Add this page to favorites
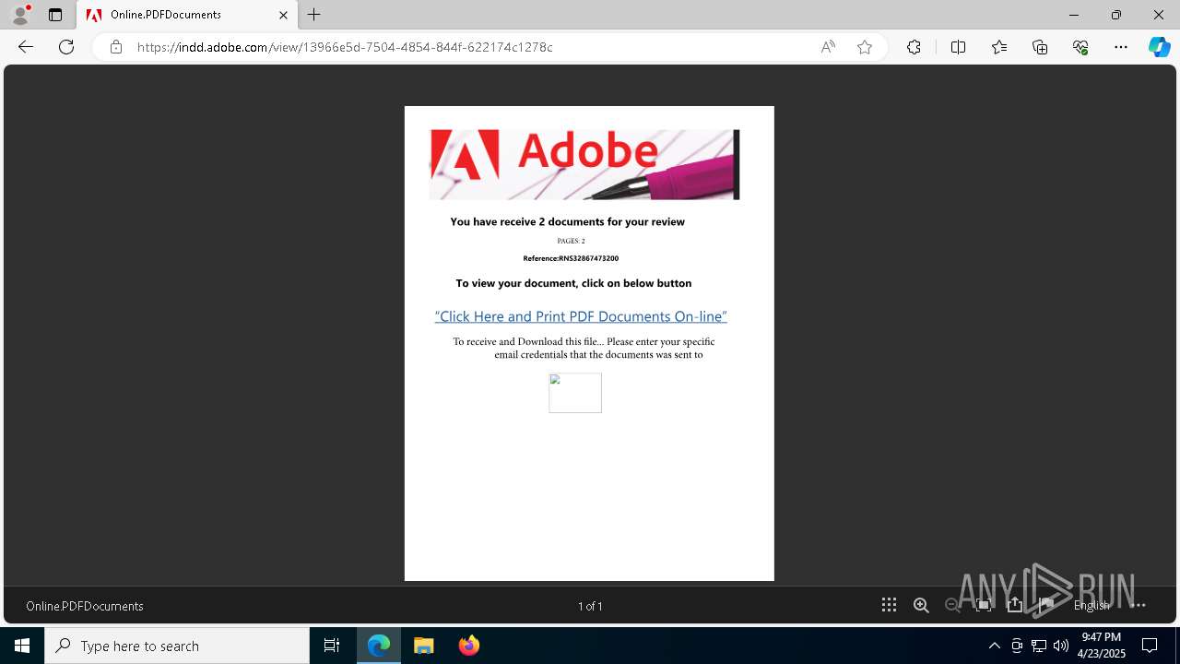Screen dimensions: 1180x664 click(865, 47)
